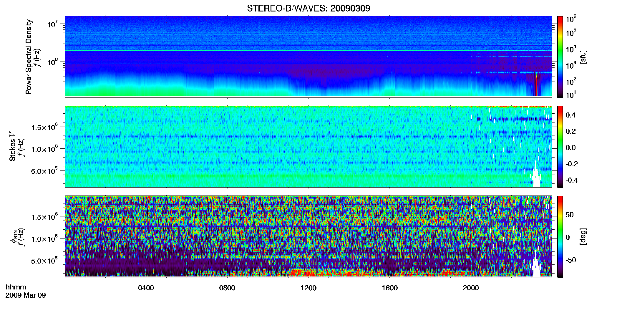Click the 0.0 value on Stokes colorbar
617x318 pixels.
tap(570, 148)
